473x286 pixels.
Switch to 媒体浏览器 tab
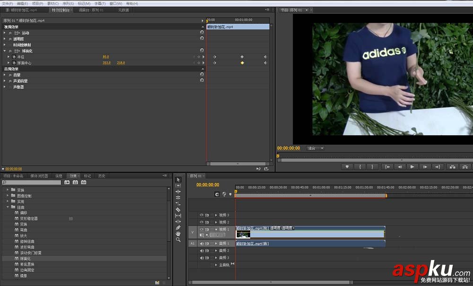coord(39,176)
